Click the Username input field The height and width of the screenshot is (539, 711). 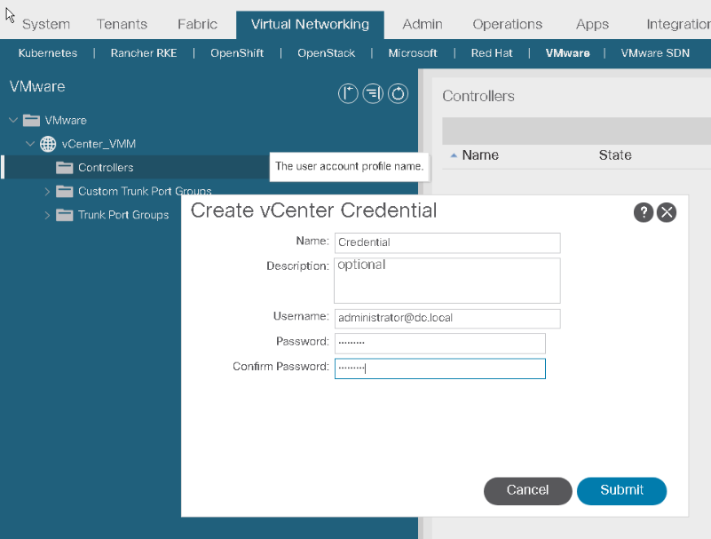447,319
